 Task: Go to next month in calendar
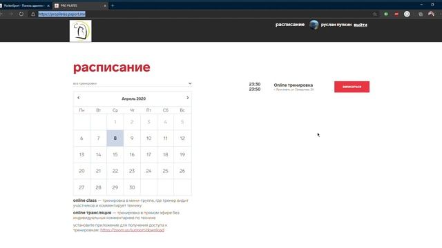tap(187, 98)
